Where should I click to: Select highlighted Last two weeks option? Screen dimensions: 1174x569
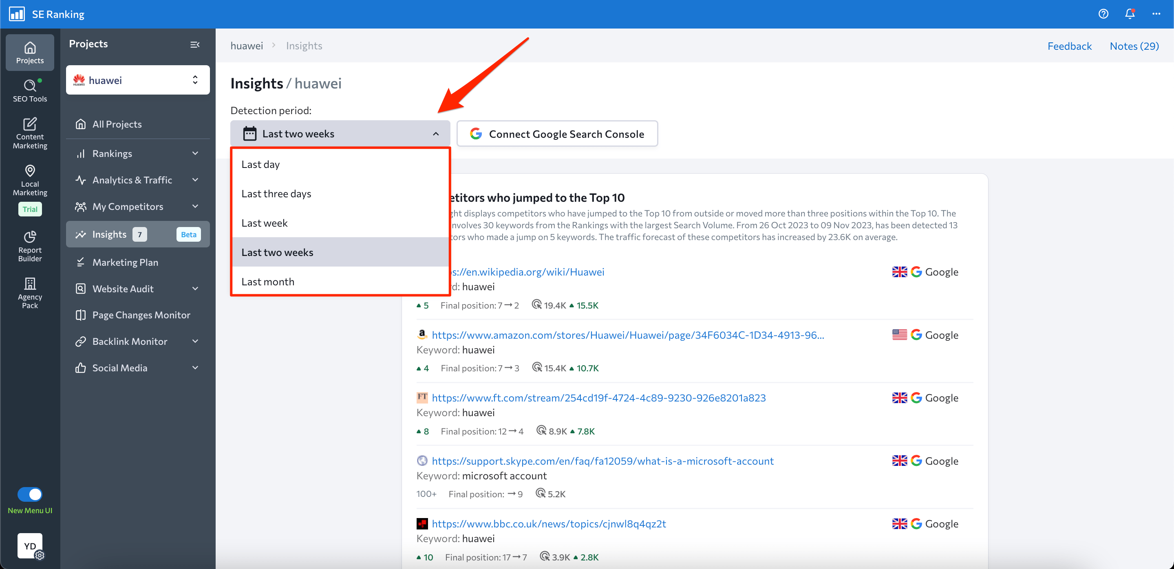(x=340, y=252)
